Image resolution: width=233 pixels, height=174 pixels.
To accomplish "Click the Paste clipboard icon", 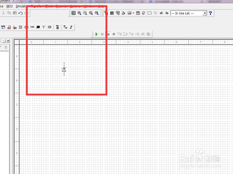I will coord(15,13).
